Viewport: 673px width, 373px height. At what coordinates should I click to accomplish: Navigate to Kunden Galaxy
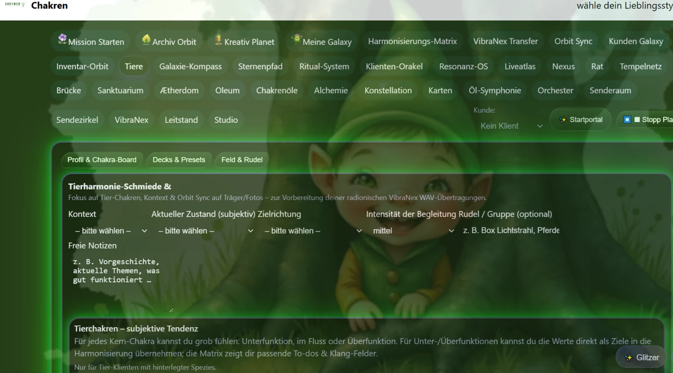pyautogui.click(x=636, y=41)
